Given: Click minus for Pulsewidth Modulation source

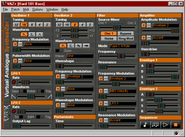Looking at the screenshot, I should click(x=20, y=61).
